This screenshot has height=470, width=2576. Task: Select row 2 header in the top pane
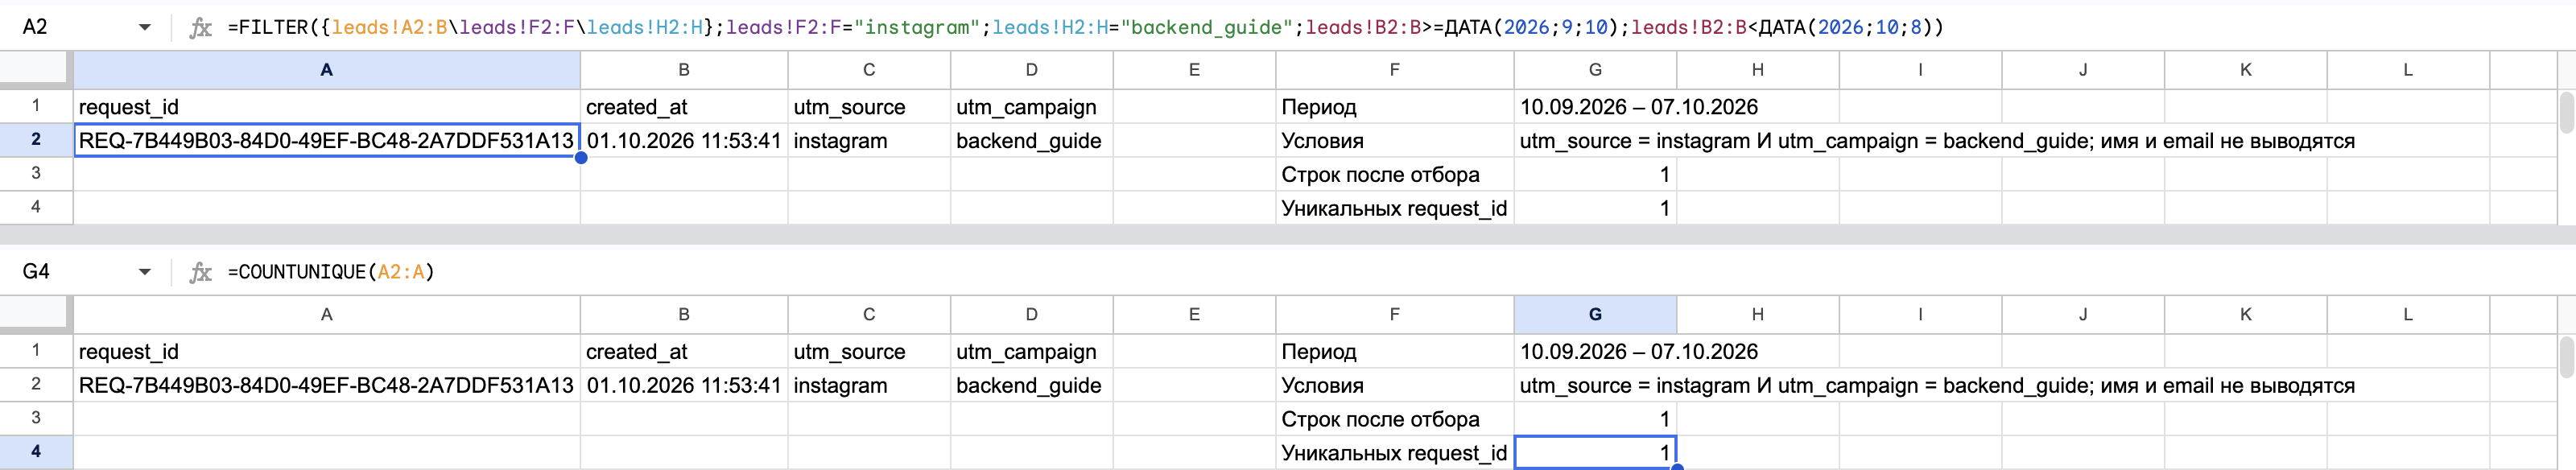coord(36,140)
